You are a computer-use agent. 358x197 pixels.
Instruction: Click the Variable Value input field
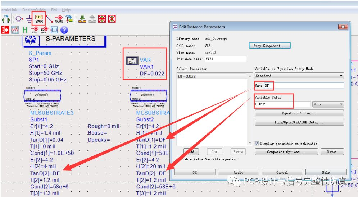(x=282, y=104)
